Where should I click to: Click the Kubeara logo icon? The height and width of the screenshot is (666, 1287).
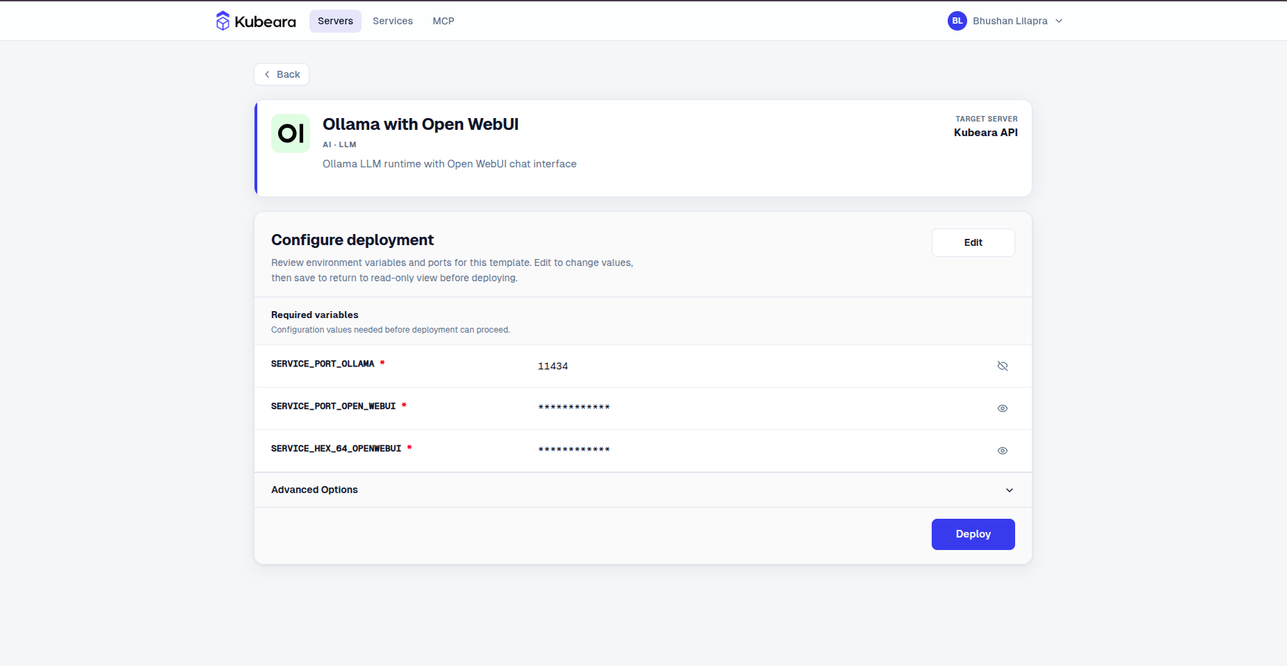coord(222,21)
